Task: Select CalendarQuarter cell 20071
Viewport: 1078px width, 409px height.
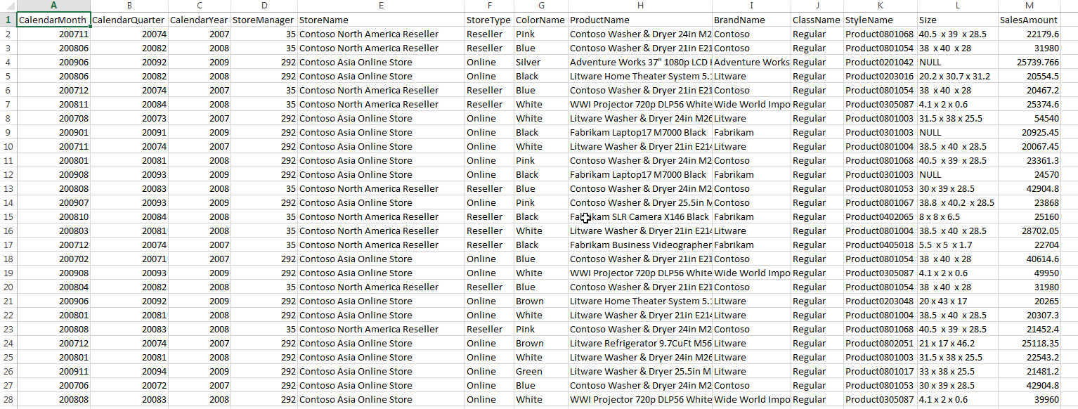Action: pos(129,259)
